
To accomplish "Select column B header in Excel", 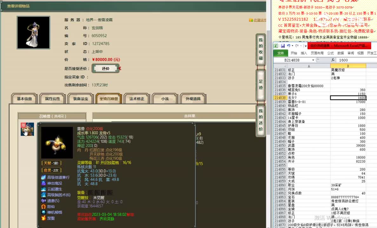I will pyautogui.click(x=348, y=66).
